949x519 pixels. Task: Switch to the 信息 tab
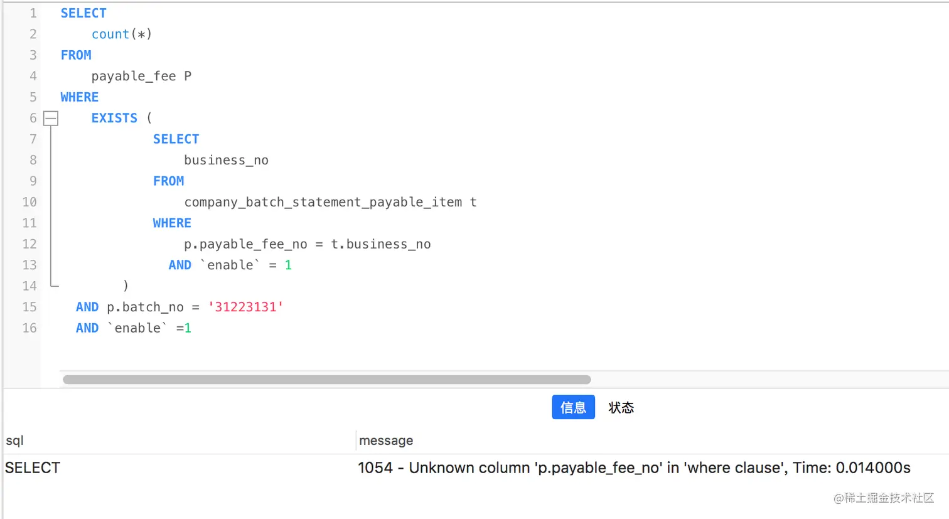573,407
